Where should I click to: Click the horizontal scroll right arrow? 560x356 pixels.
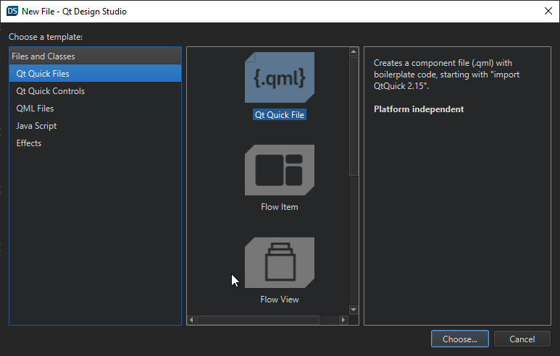pyautogui.click(x=343, y=320)
